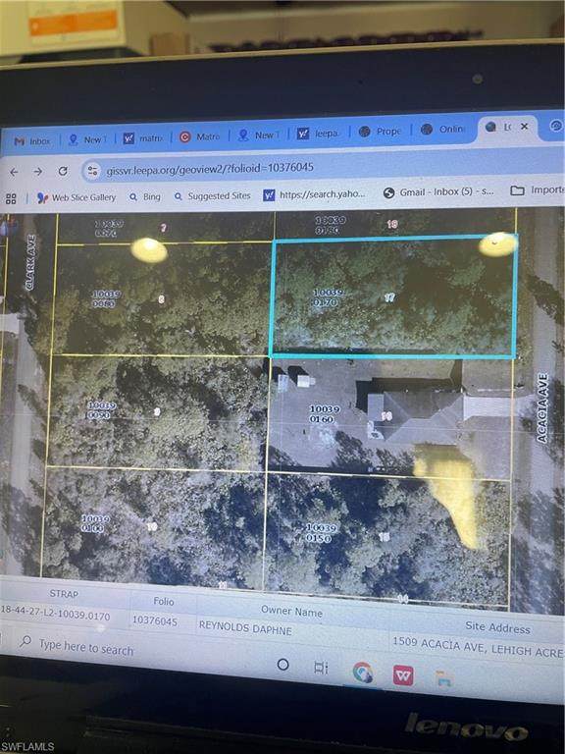Click the Cortana circle icon in taskbar
The height and width of the screenshot is (754, 565).
pyautogui.click(x=282, y=665)
